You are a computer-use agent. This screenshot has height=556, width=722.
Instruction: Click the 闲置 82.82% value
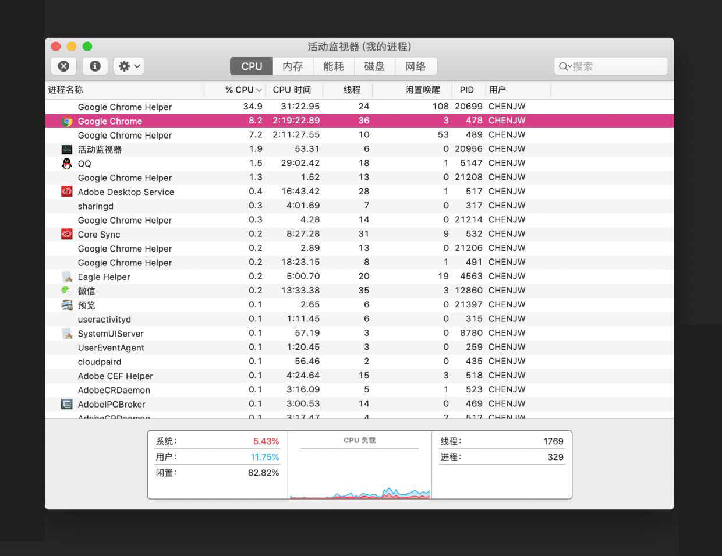263,473
